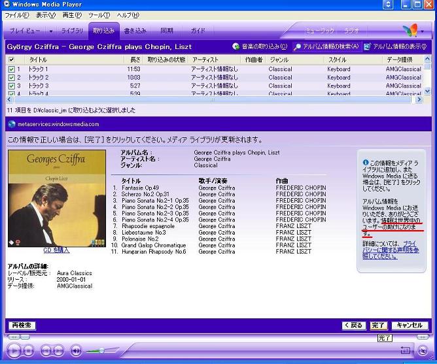The width and height of the screenshot is (437, 364).
Task: Open the ガイド tab
Action: (x=198, y=31)
